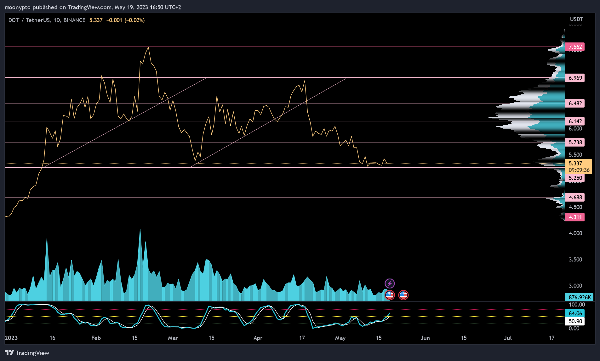The image size is (600, 361).
Task: Click the USDT currency label
Action: pyautogui.click(x=576, y=19)
